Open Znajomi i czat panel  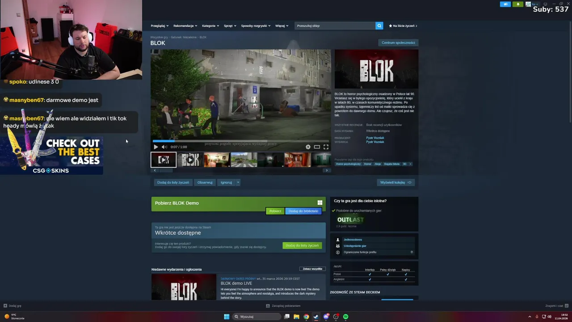pyautogui.click(x=556, y=306)
